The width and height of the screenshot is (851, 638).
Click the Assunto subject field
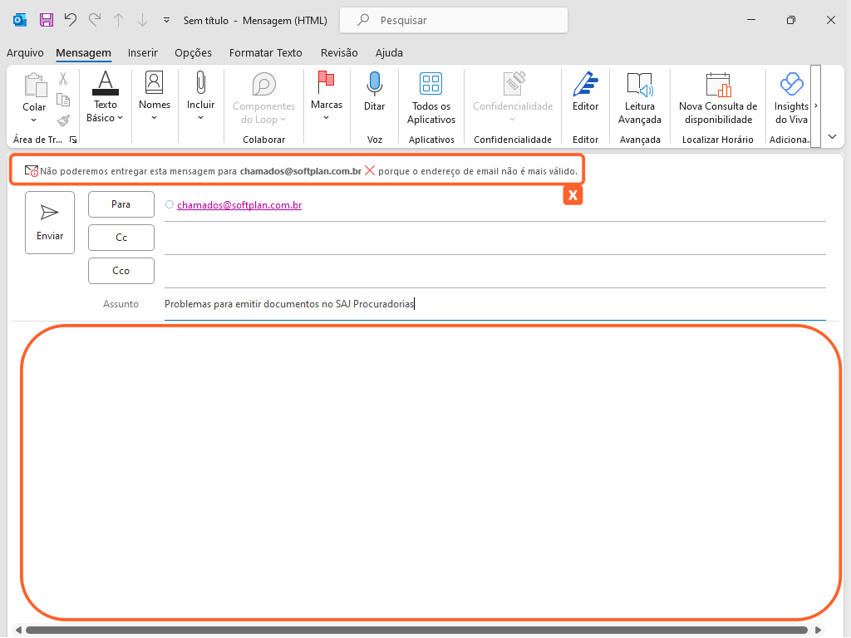(495, 304)
